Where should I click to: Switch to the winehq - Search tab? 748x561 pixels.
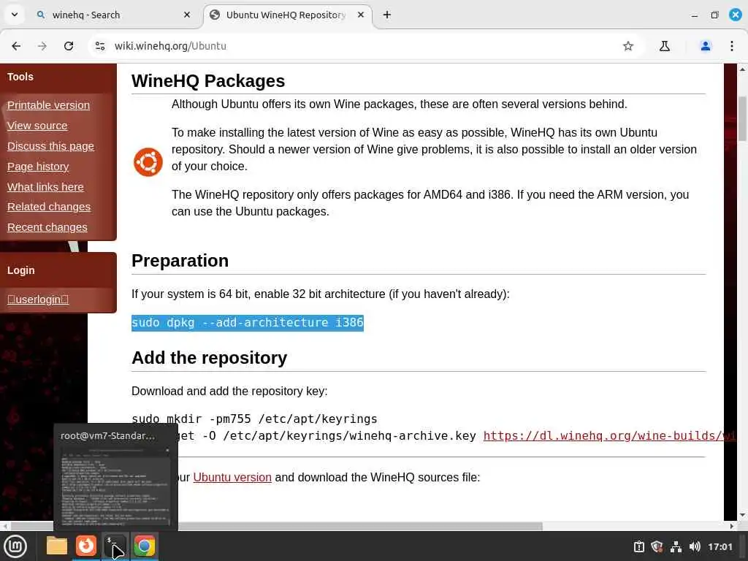(115, 15)
